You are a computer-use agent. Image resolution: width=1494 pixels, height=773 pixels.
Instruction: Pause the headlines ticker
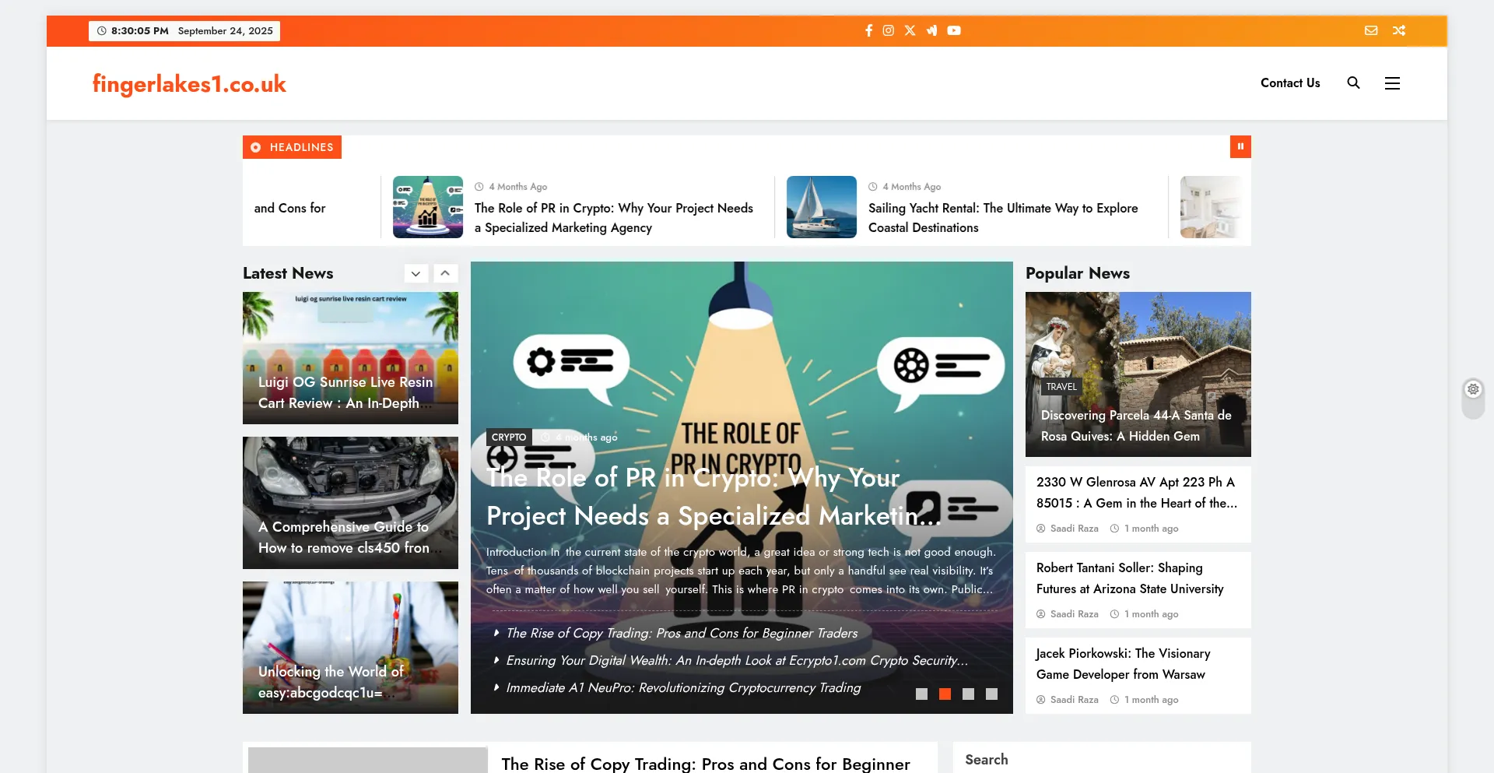click(1240, 146)
